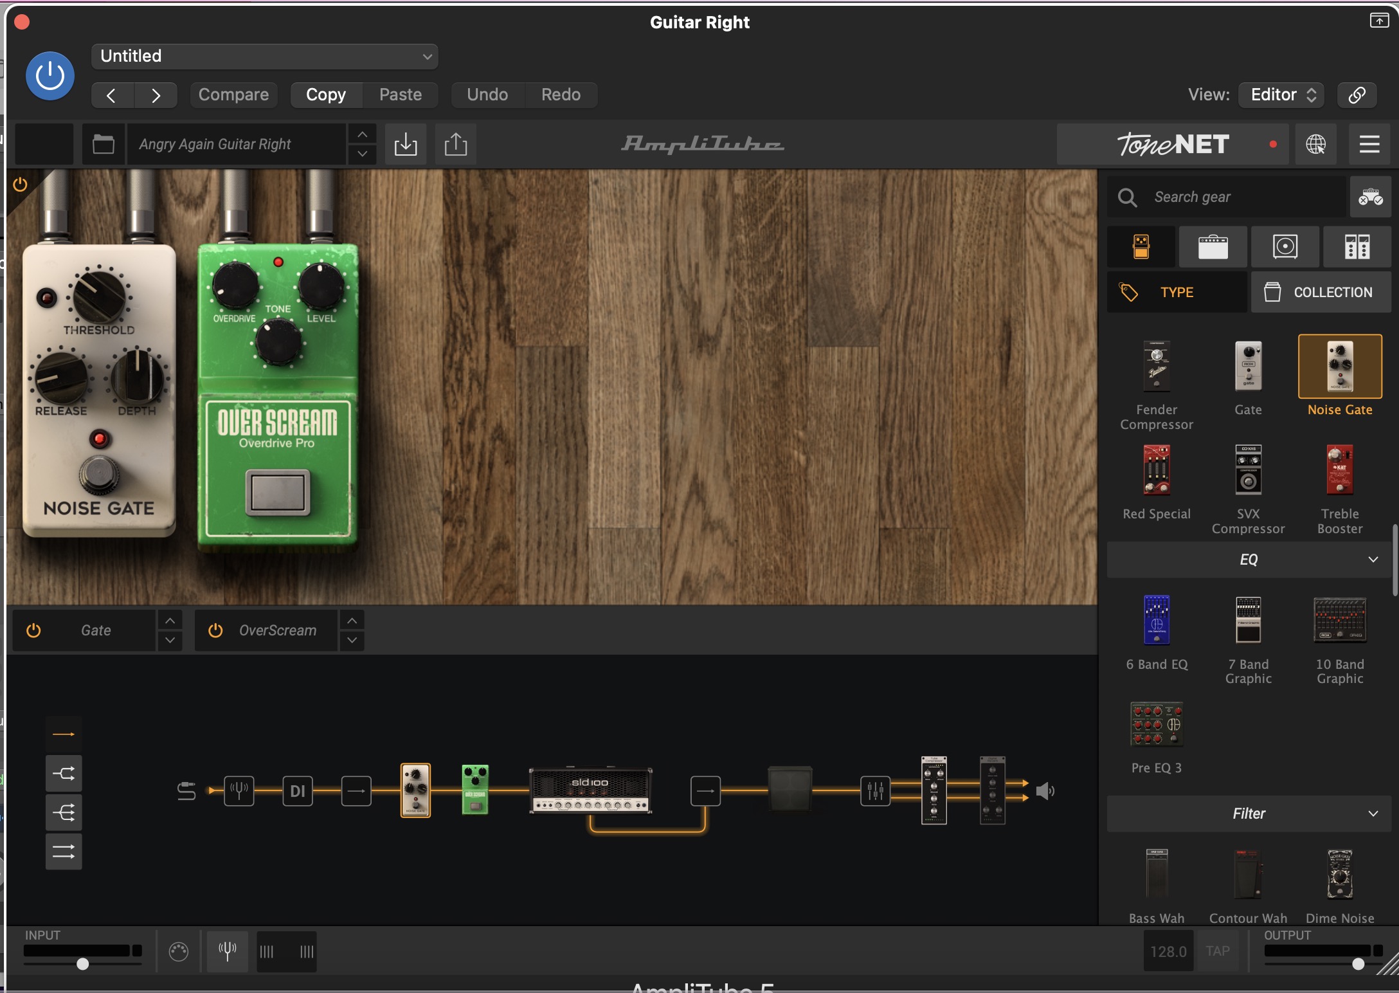Click the link chain icon
Viewport: 1399px width, 993px height.
(x=1357, y=95)
